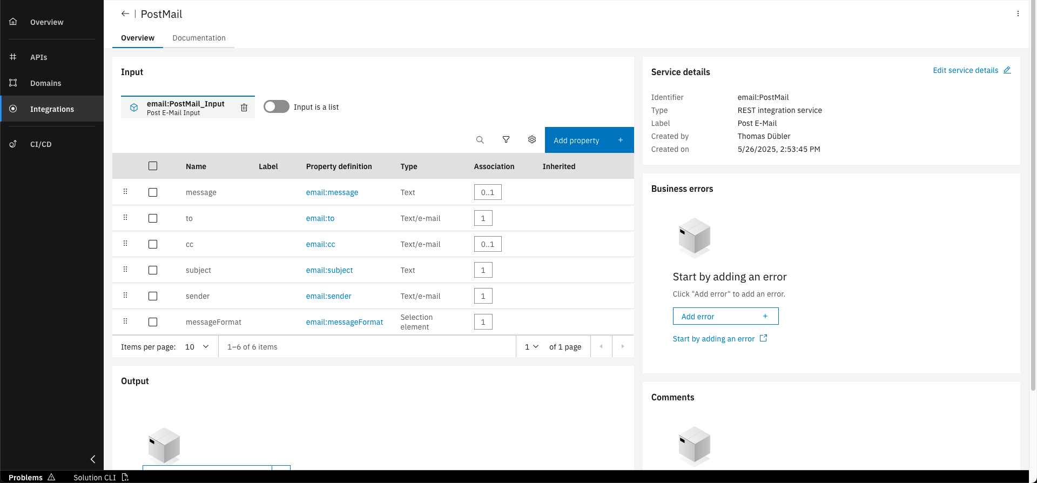The image size is (1037, 483).
Task: Select the email:PostMail_Input schema tile
Action: coord(187,108)
